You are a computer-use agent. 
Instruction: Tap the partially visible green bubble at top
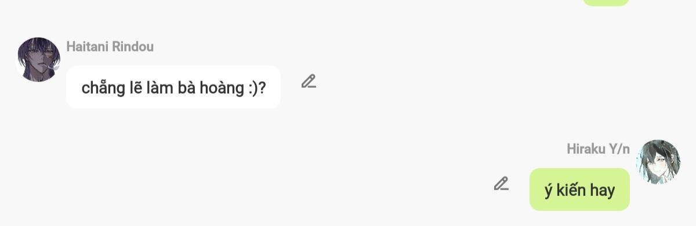tap(606, 2)
